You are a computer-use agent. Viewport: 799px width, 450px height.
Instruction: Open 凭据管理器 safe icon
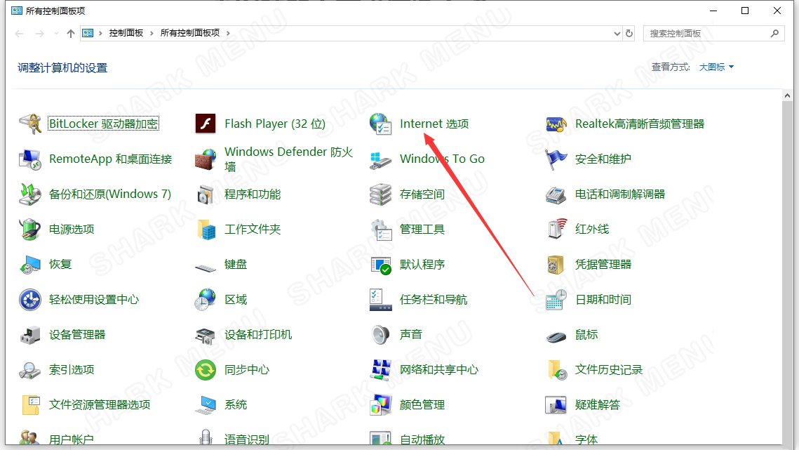(556, 265)
